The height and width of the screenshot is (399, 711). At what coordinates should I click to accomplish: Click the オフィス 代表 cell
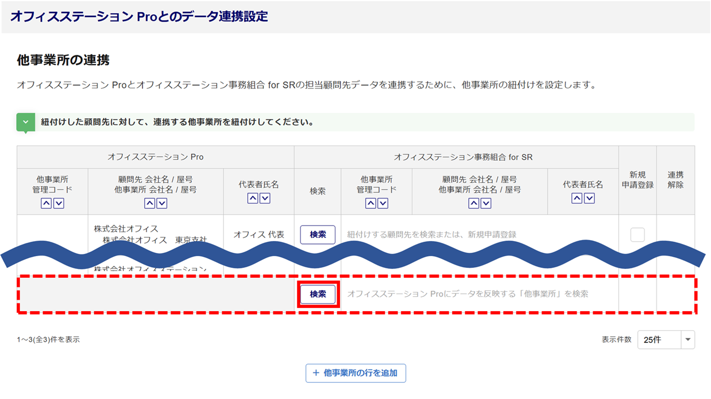[x=259, y=235]
